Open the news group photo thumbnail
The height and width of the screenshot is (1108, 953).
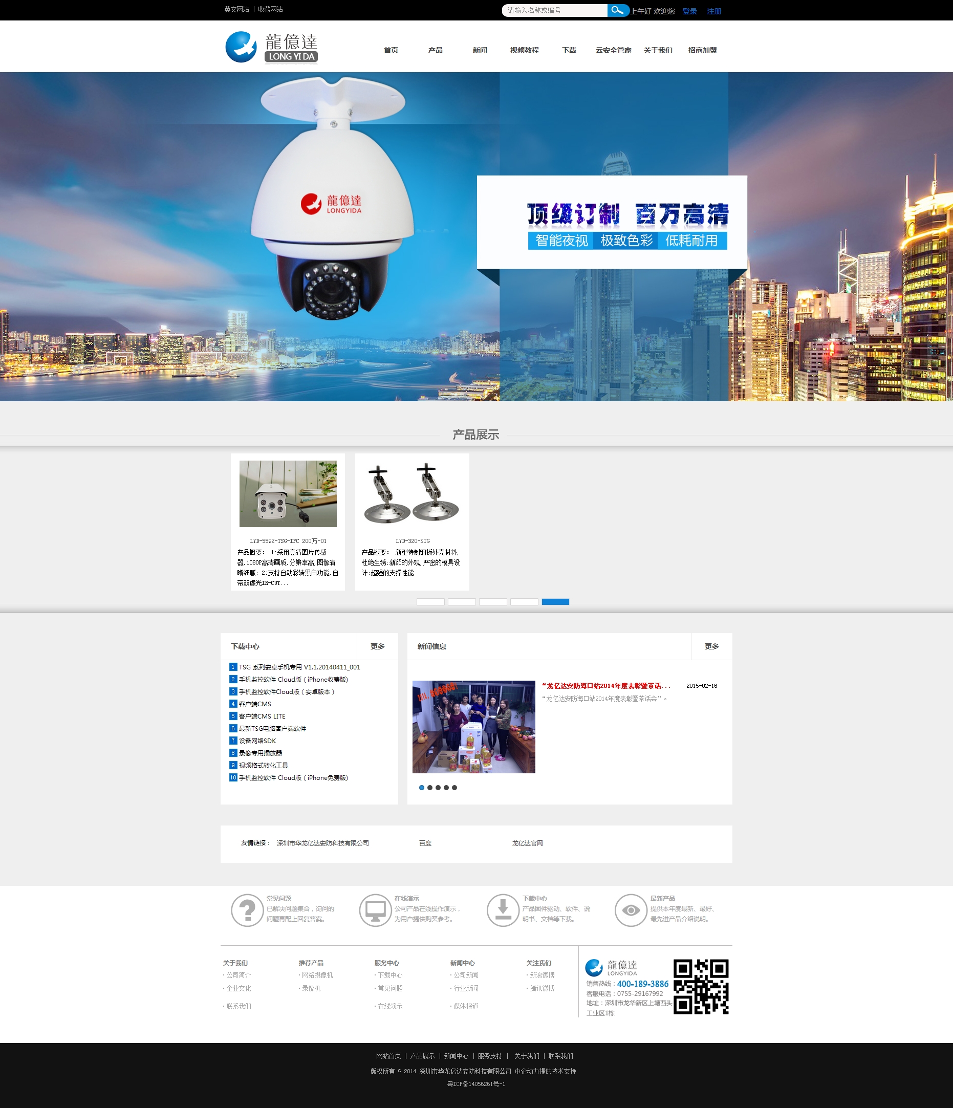474,727
